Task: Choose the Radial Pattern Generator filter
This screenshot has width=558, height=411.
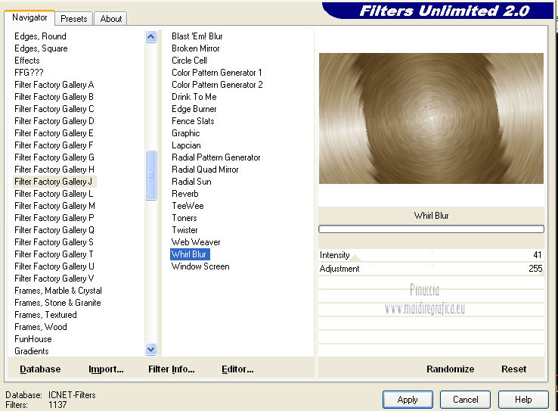Action: (216, 157)
